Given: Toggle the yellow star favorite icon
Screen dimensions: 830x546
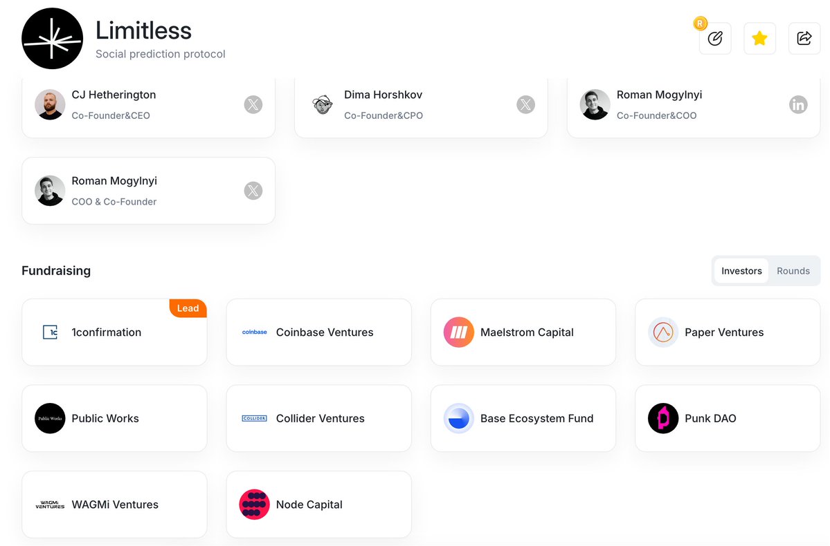Looking at the screenshot, I should coord(759,38).
